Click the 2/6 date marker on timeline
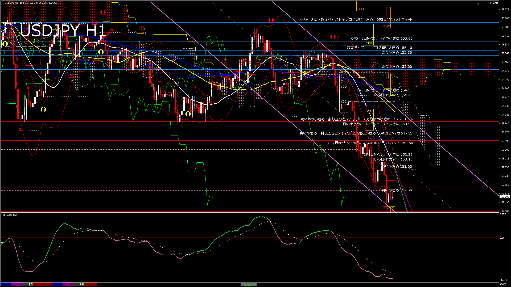The image size is (511, 287). coord(82,284)
